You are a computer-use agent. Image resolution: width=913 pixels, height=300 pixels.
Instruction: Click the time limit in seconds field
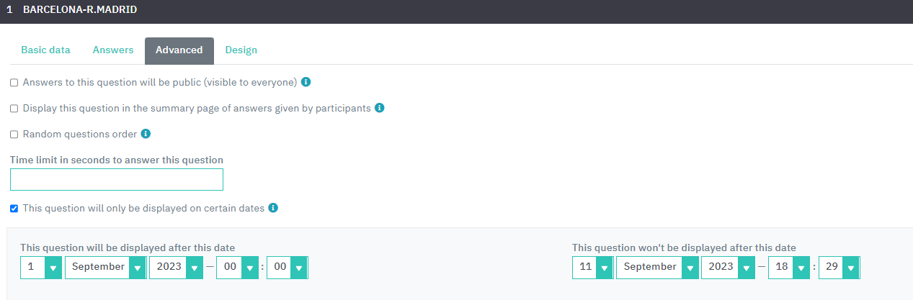coord(117,180)
